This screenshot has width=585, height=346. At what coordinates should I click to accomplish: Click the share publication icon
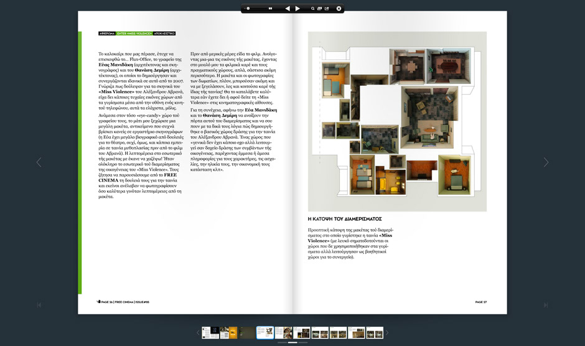click(x=327, y=8)
